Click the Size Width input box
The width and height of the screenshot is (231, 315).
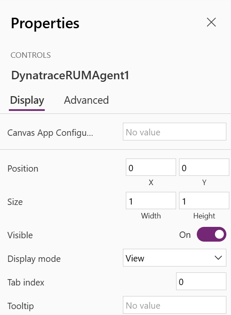click(151, 200)
